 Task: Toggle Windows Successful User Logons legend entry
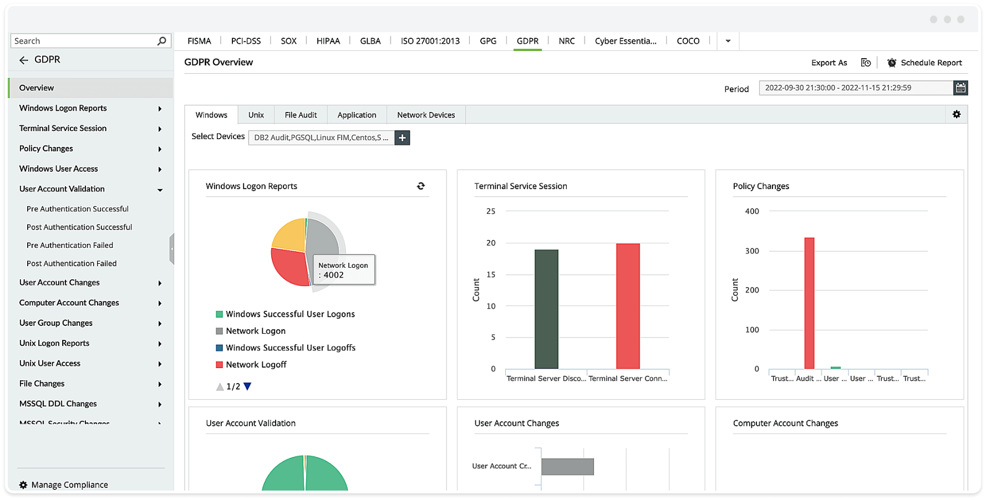tap(285, 314)
